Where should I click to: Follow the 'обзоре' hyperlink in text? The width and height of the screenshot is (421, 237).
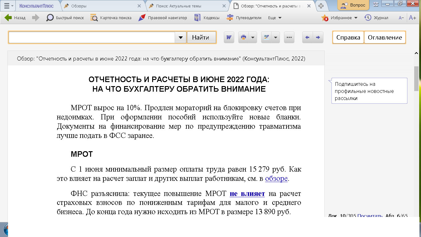tap(276, 178)
